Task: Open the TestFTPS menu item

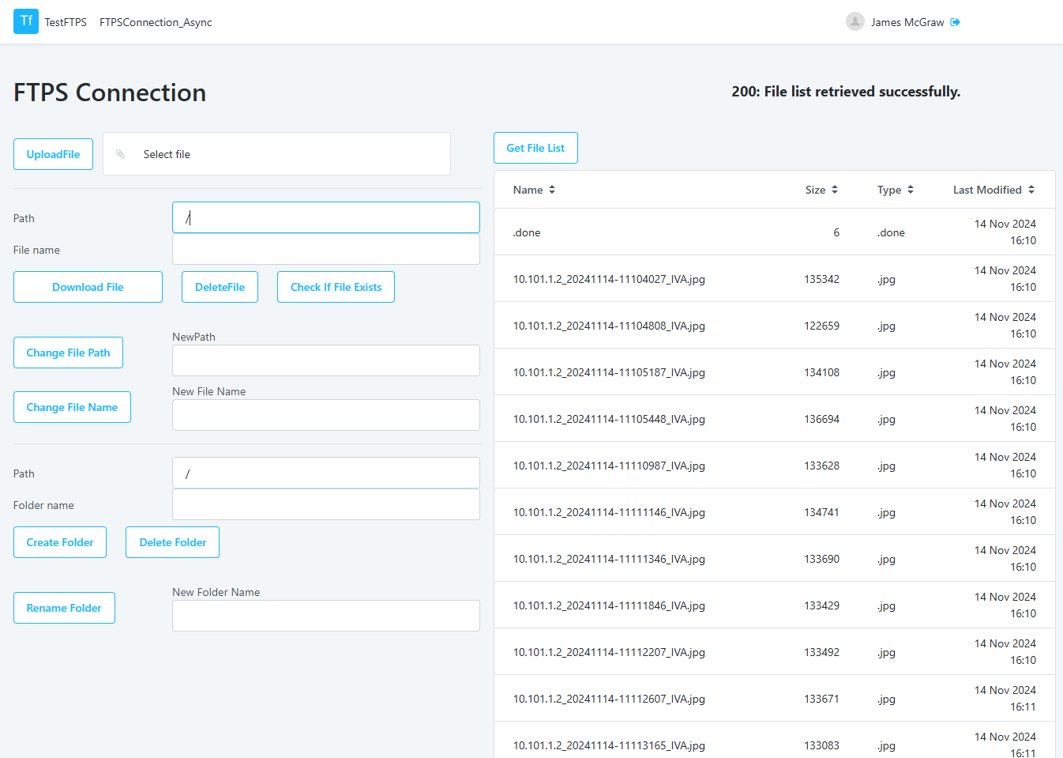Action: coord(66,22)
